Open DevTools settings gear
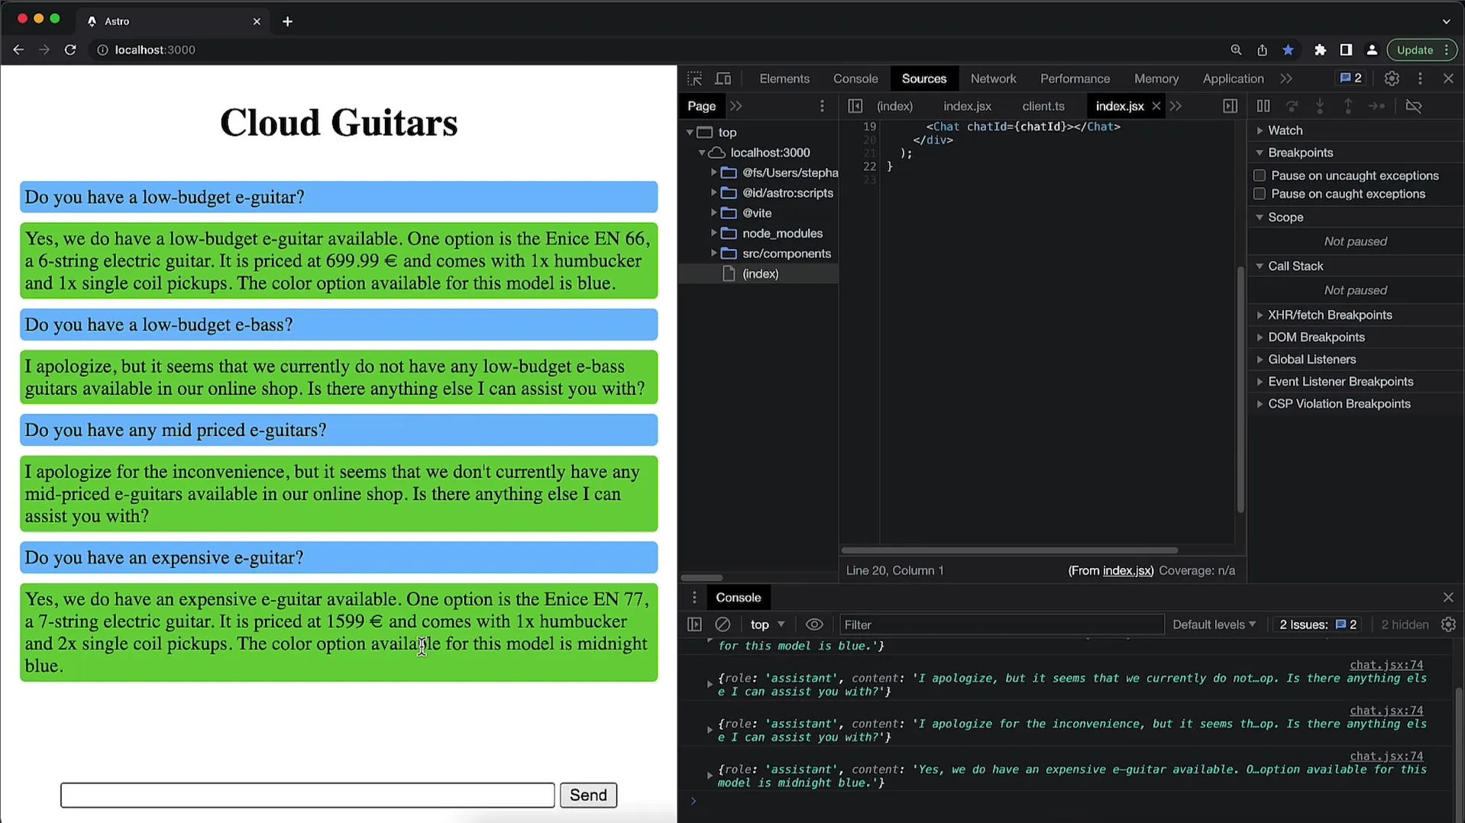Image resolution: width=1465 pixels, height=823 pixels. pos(1392,79)
